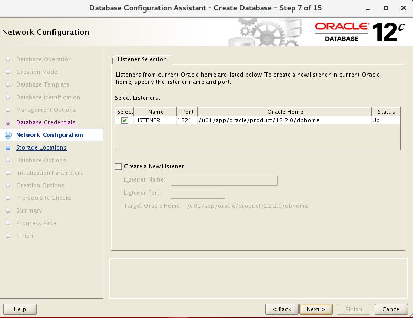Click the empty message area panel
This screenshot has width=413, height=318.
pos(258,278)
